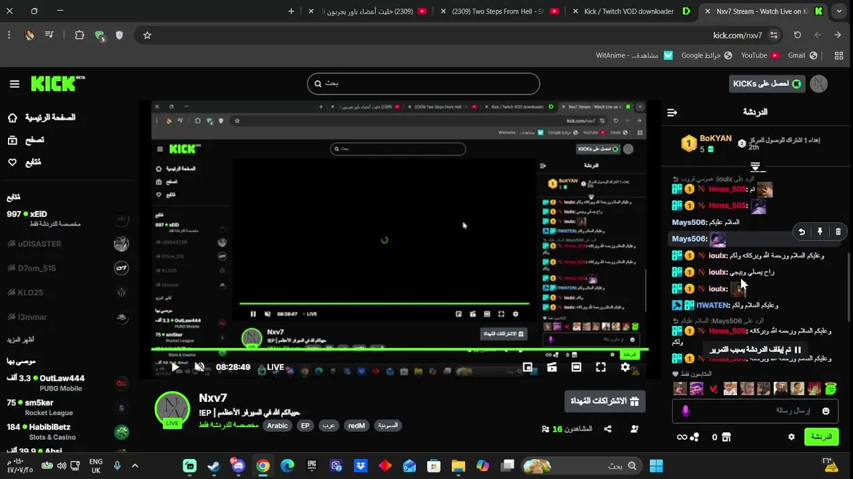Screen dimensions: 853x479
Task: Open the user profile avatar menu
Action: [818, 84]
